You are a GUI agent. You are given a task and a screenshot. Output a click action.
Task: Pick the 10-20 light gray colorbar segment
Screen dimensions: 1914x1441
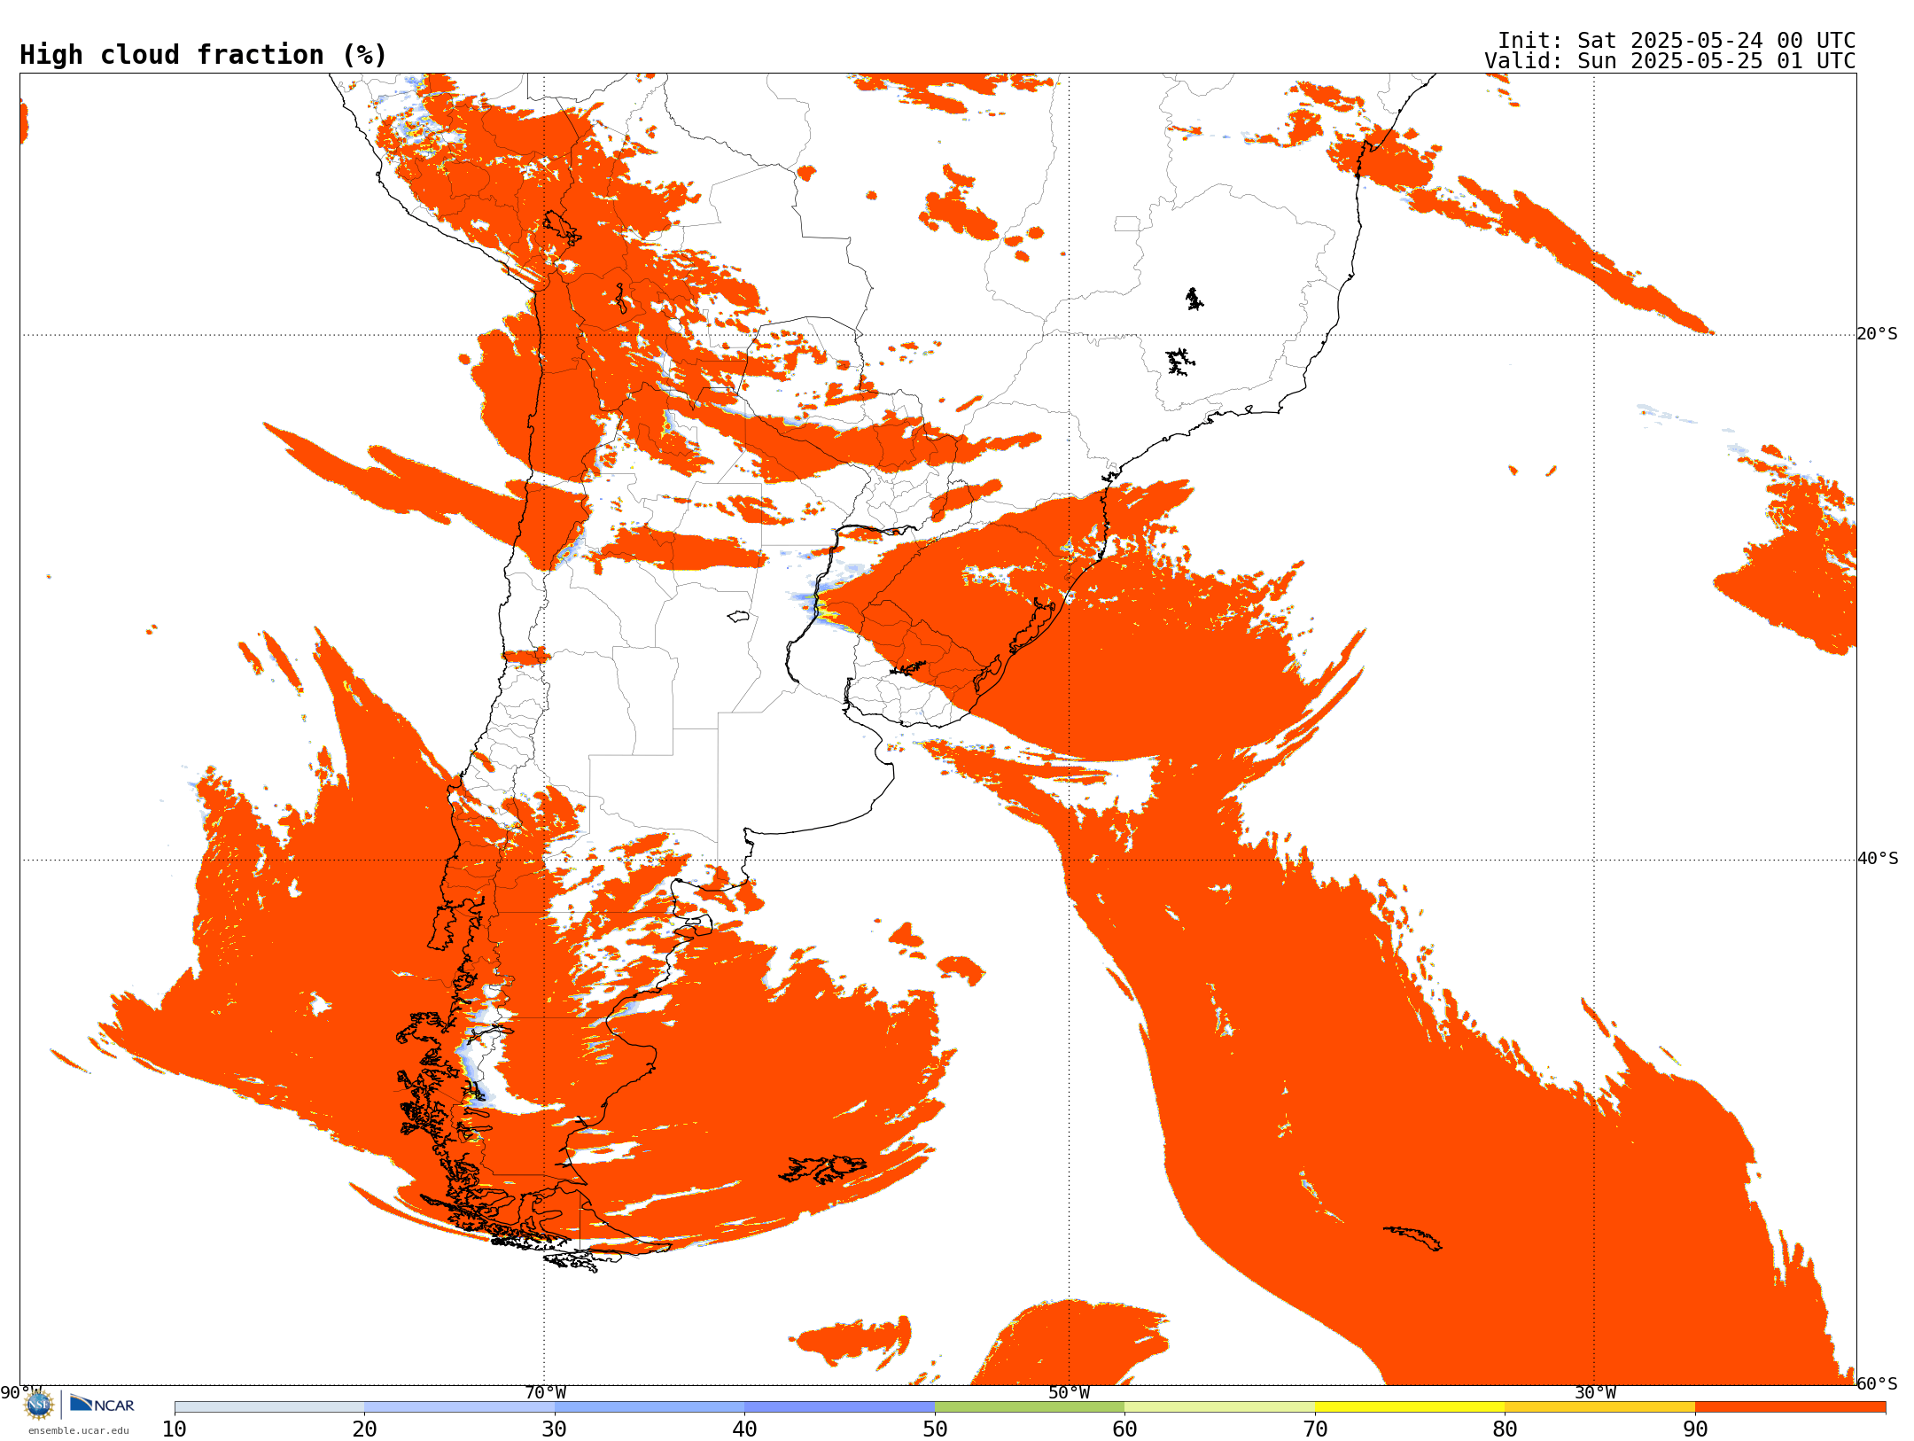[269, 1407]
